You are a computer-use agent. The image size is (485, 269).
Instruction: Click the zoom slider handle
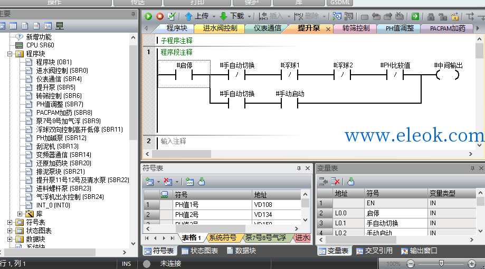click(x=441, y=263)
